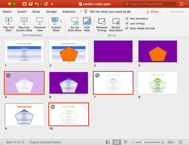The image size is (189, 145).
Task: Switch to the Design tab
Action: click(51, 12)
